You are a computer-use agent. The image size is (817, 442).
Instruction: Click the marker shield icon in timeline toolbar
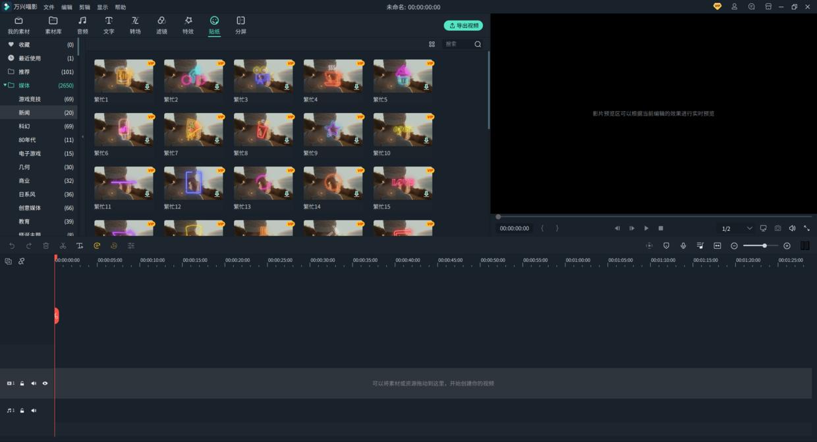(666, 246)
